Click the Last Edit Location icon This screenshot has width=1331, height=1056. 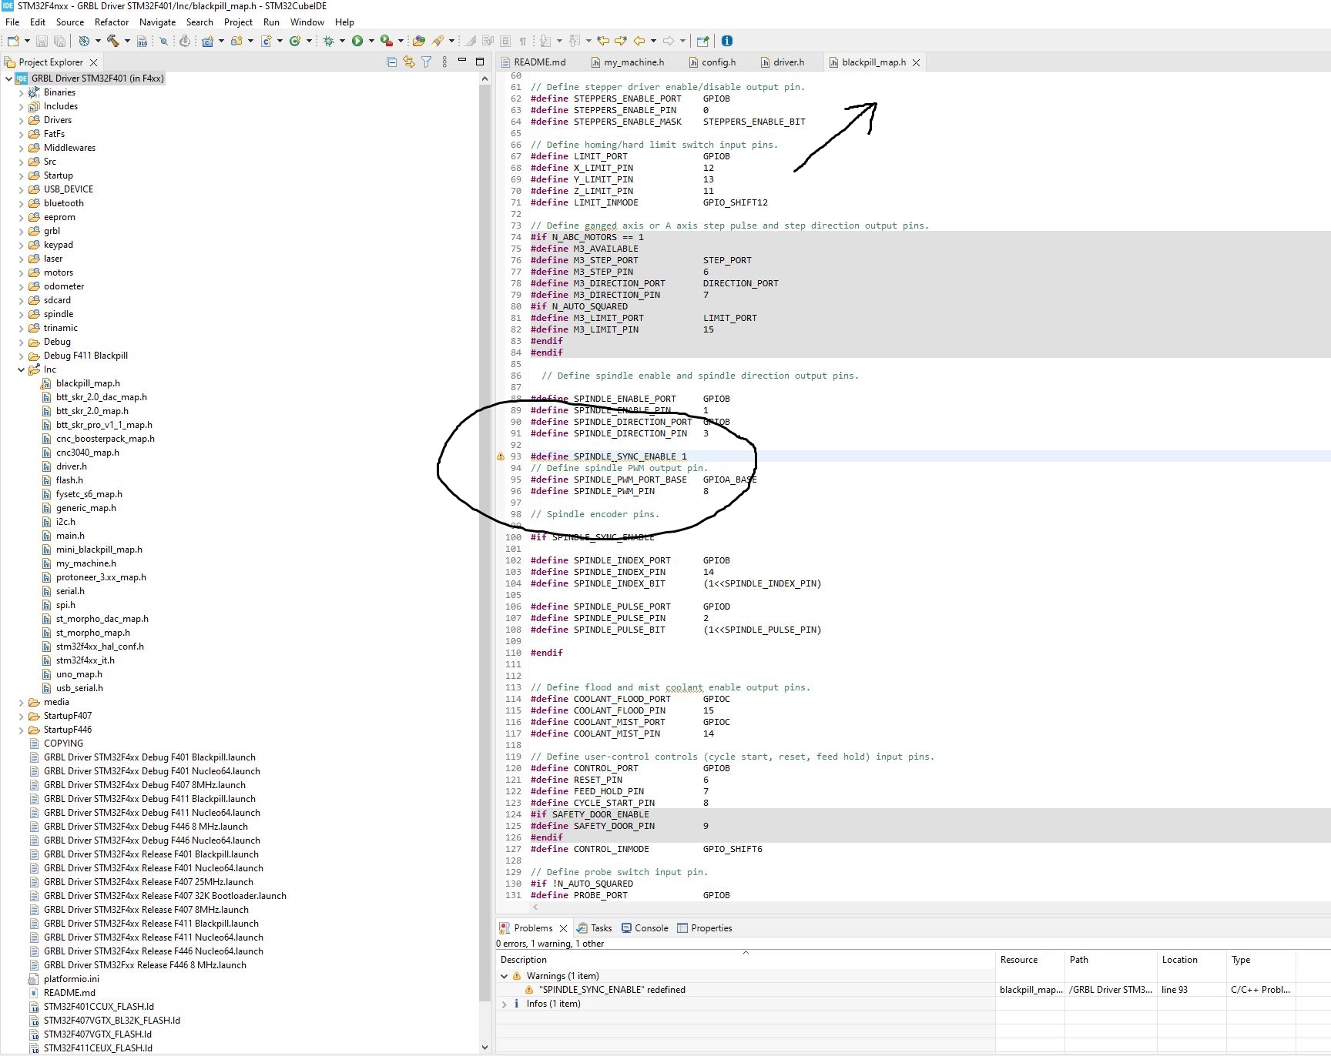click(x=603, y=41)
